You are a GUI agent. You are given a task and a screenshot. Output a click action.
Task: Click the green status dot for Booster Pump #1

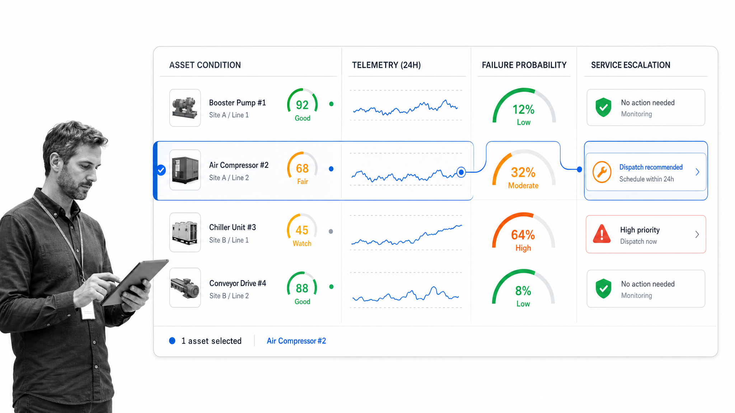tap(331, 104)
